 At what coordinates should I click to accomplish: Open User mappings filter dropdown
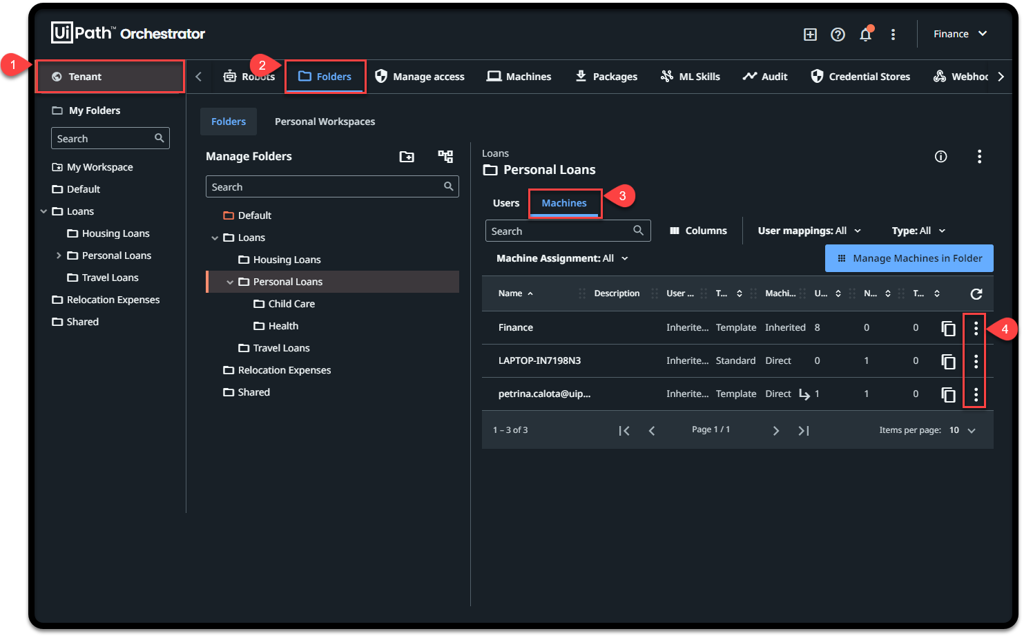pos(809,231)
